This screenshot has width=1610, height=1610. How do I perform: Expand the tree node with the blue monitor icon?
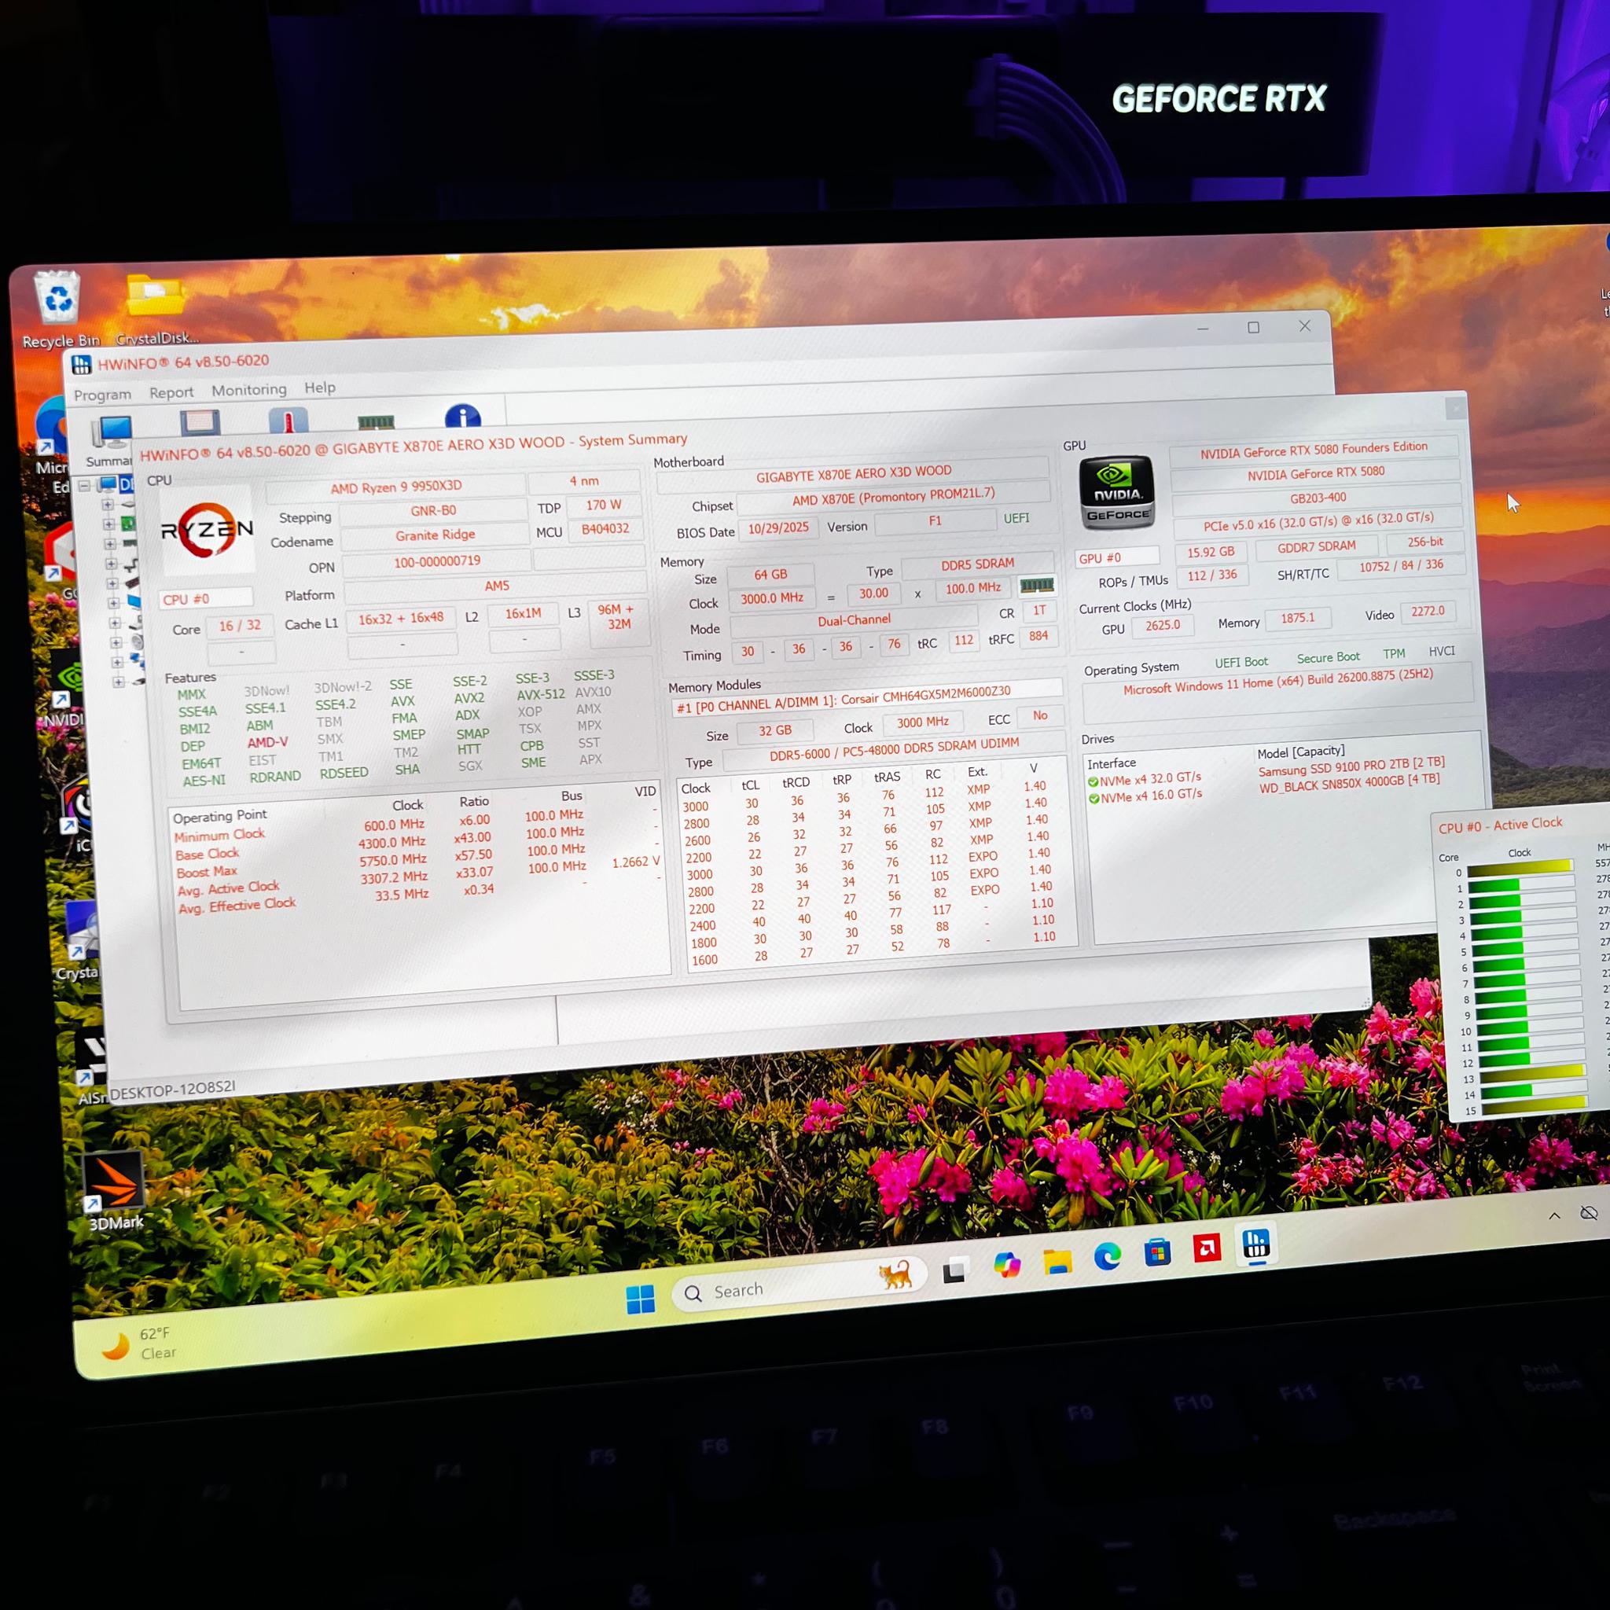coord(112,602)
